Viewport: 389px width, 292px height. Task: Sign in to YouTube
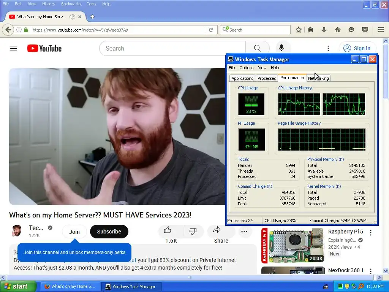point(357,48)
